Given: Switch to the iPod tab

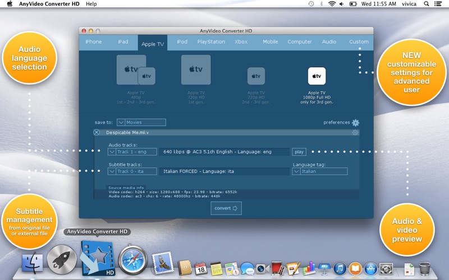Looking at the screenshot, I should point(182,41).
